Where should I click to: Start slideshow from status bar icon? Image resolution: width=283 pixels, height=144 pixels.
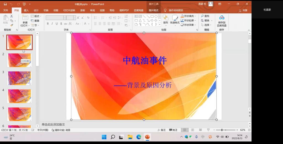pos(208,130)
